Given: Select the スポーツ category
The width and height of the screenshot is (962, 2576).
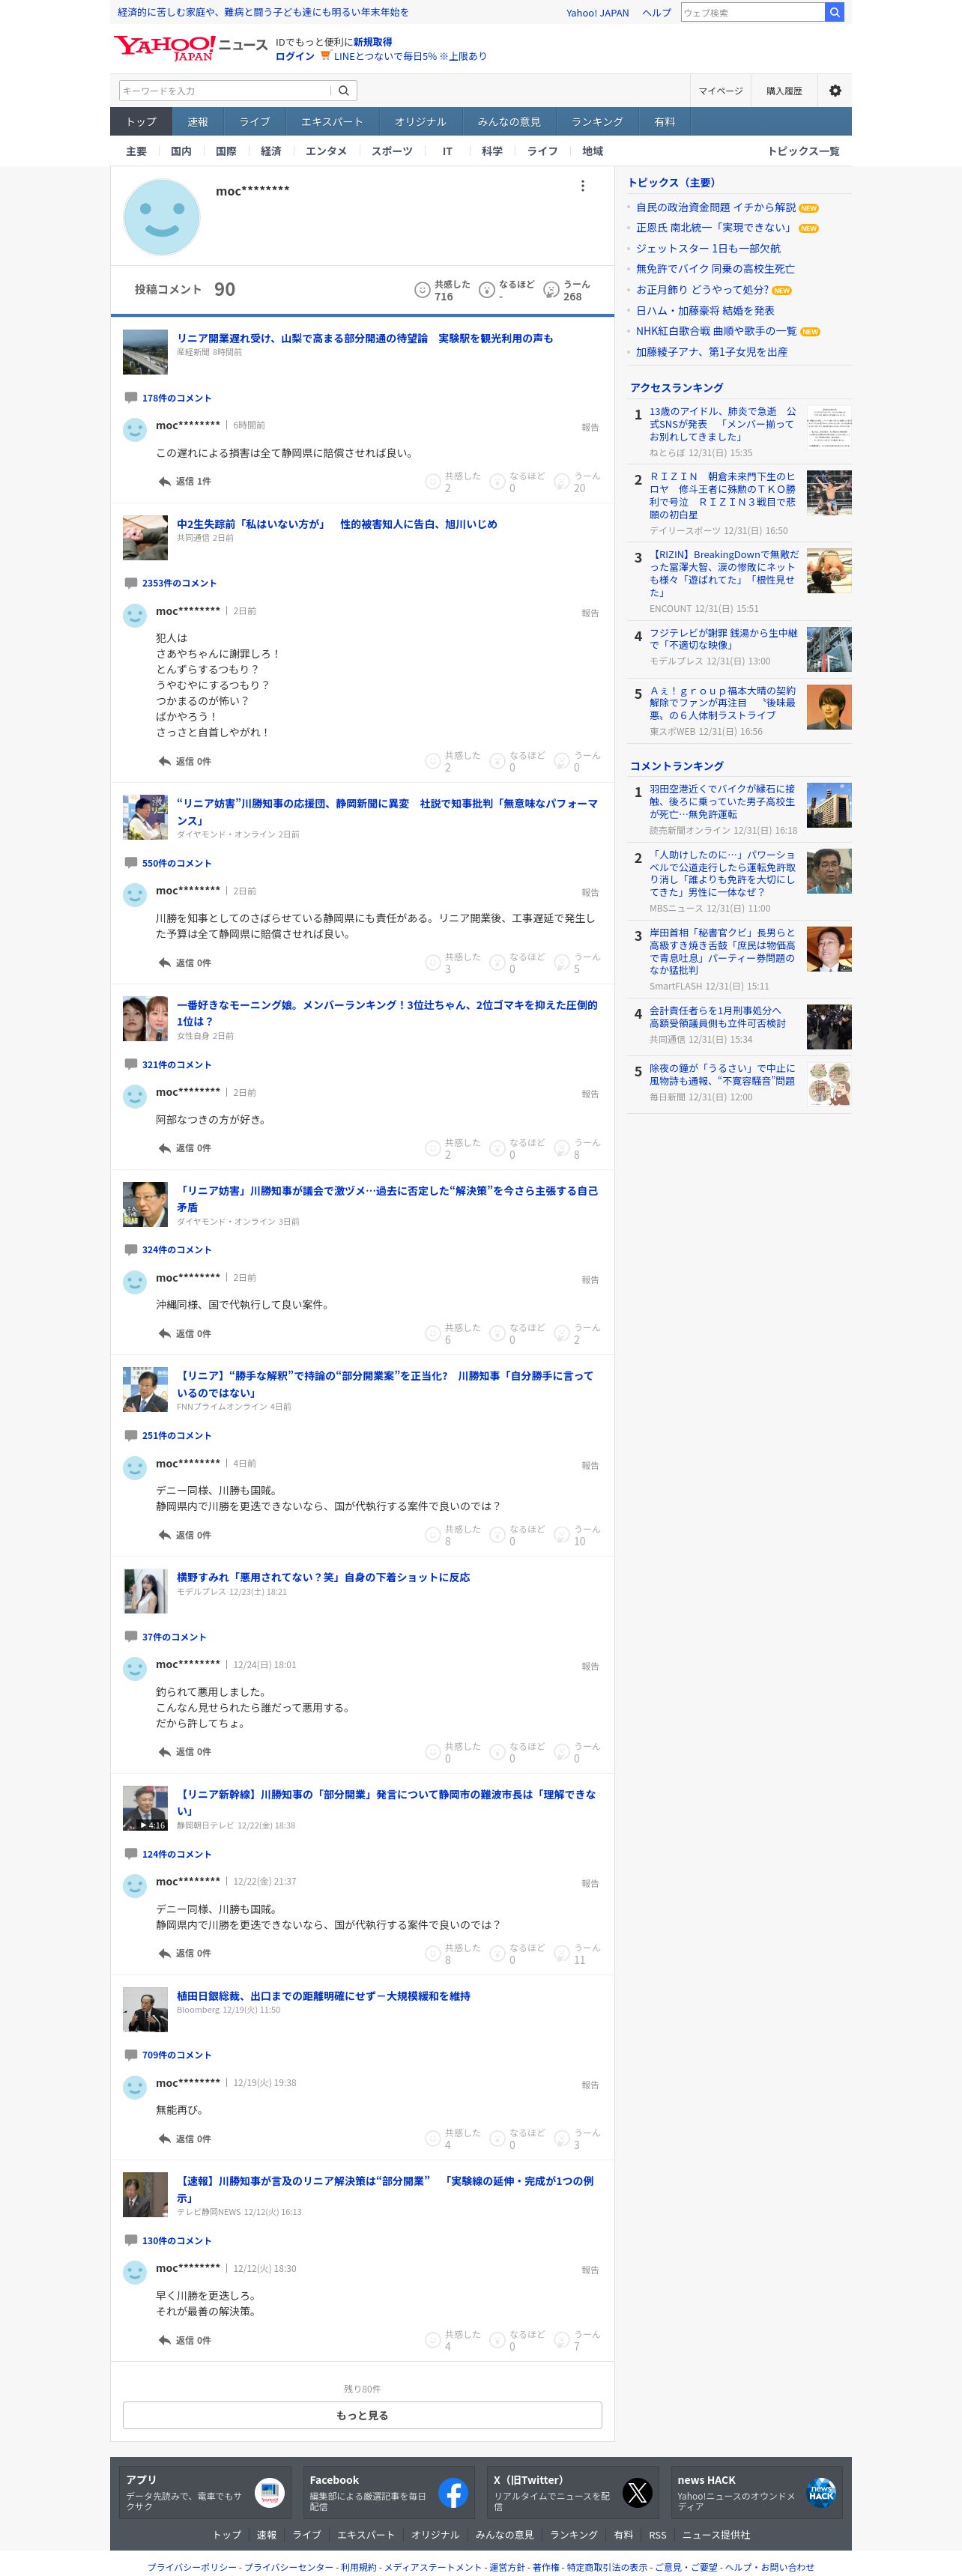Looking at the screenshot, I should [392, 151].
